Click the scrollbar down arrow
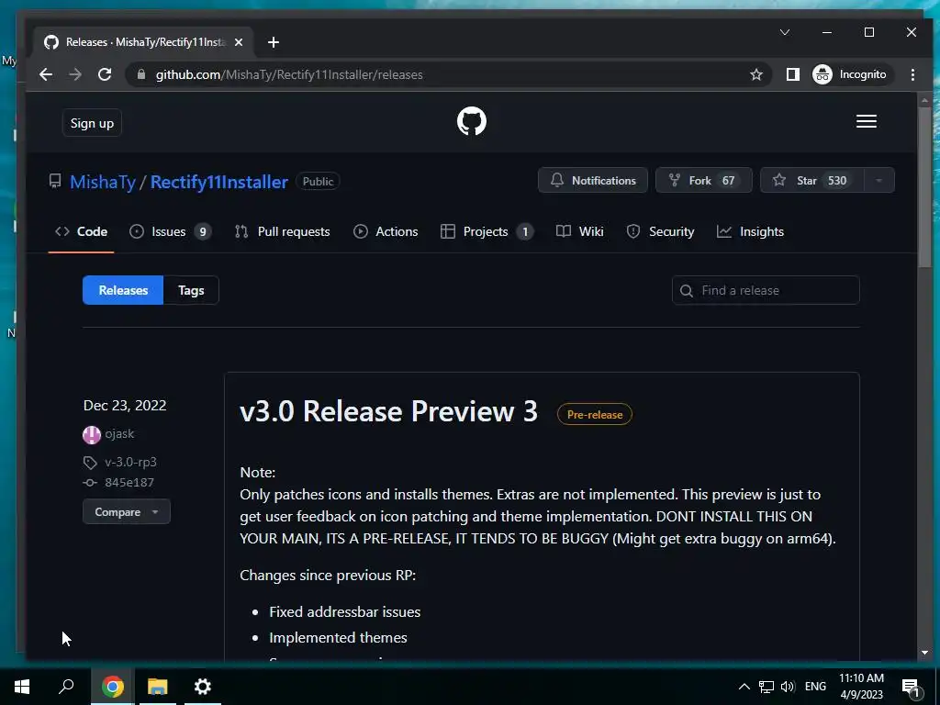 (924, 653)
